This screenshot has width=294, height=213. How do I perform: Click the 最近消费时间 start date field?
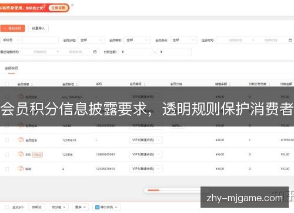tap(40, 52)
